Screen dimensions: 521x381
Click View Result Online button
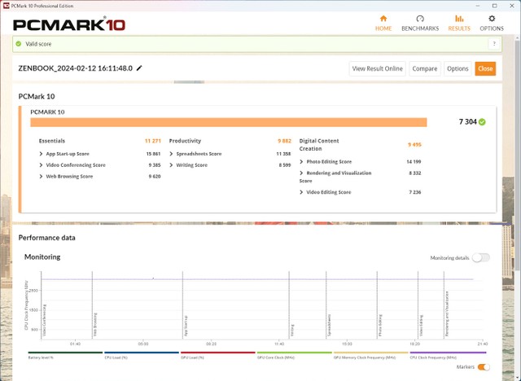[x=377, y=68]
